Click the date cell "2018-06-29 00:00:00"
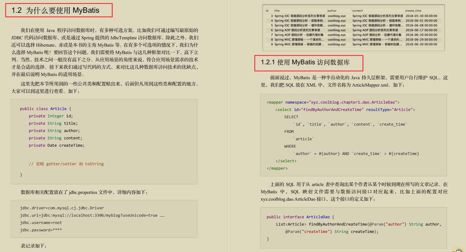Screen dimensions: 466x252 pyautogui.click(x=421, y=40)
